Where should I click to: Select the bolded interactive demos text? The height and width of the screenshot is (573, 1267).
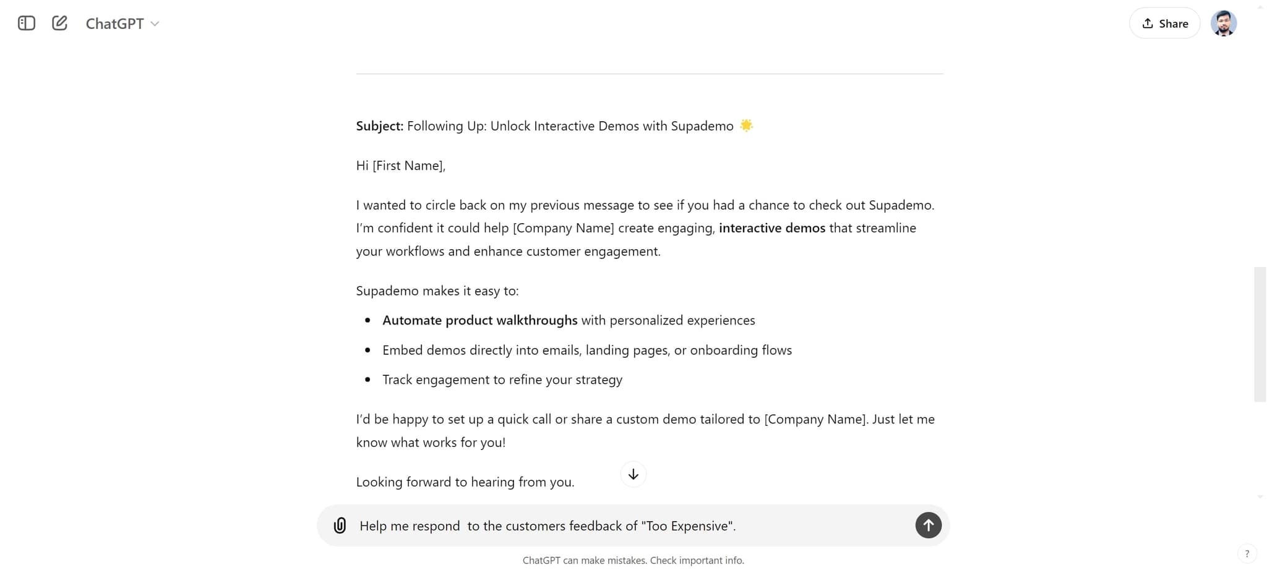(x=771, y=227)
